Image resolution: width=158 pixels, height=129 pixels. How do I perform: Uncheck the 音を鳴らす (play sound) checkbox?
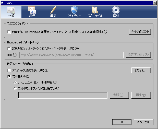(x=9, y=77)
